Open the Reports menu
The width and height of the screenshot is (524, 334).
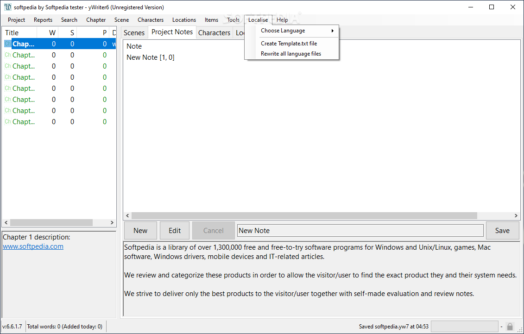43,20
